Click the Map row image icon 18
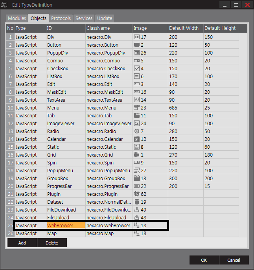 pyautogui.click(x=137, y=233)
